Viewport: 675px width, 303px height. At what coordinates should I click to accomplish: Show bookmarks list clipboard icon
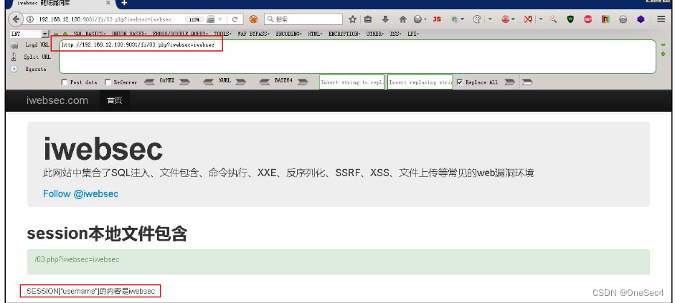coord(368,19)
